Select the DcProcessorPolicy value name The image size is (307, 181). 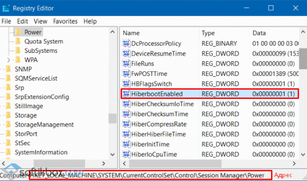pos(156,44)
